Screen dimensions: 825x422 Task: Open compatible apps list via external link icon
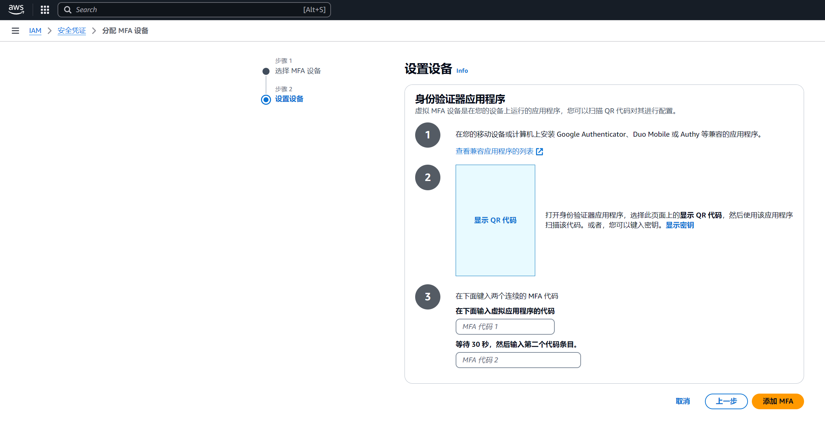tap(540, 151)
